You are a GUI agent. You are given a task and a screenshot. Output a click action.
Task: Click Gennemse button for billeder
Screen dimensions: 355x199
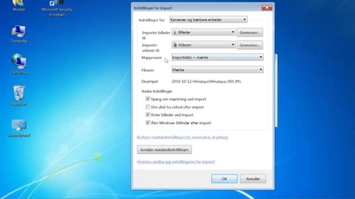[250, 33]
